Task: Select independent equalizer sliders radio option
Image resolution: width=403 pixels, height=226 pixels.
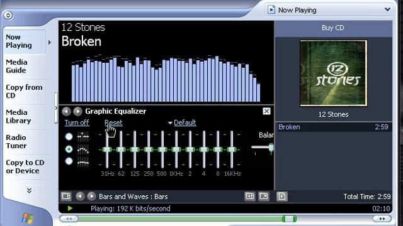Action: point(69,137)
